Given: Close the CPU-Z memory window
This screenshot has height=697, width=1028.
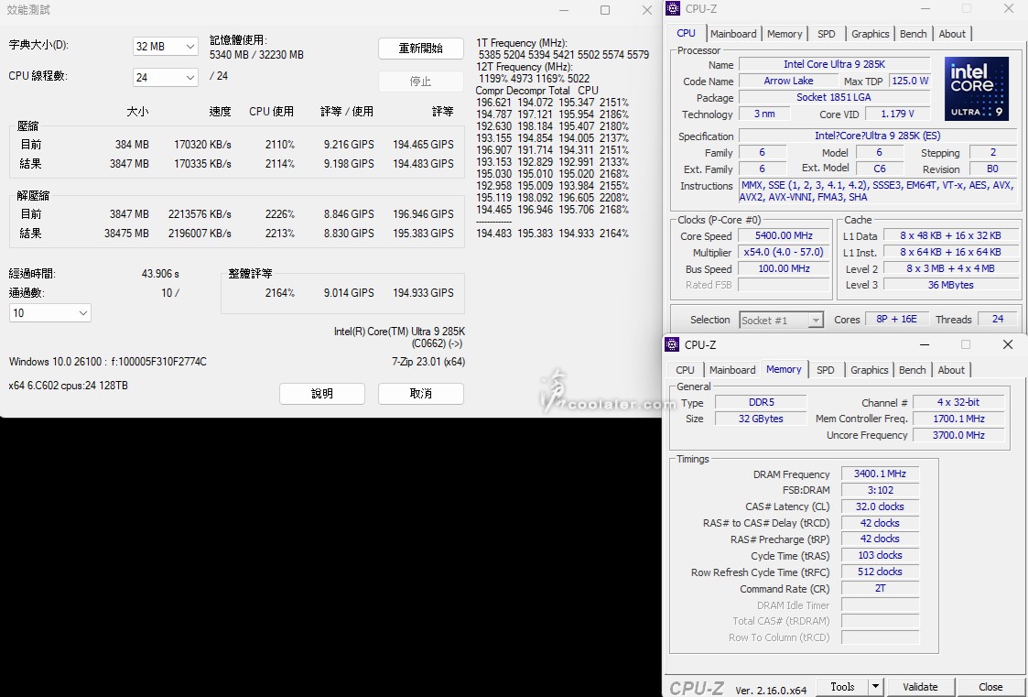Looking at the screenshot, I should pyautogui.click(x=1007, y=344).
